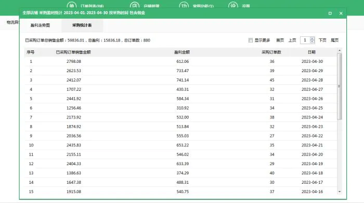Select the date 2023-04-25
The width and height of the screenshot is (364, 203).
[312, 108]
